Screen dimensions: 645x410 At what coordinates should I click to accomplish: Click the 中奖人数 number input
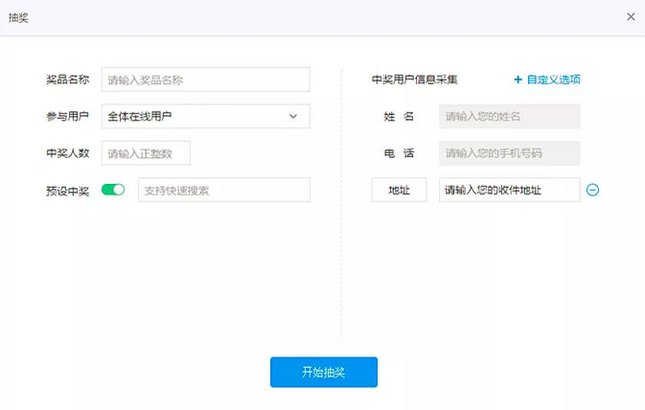coord(146,153)
